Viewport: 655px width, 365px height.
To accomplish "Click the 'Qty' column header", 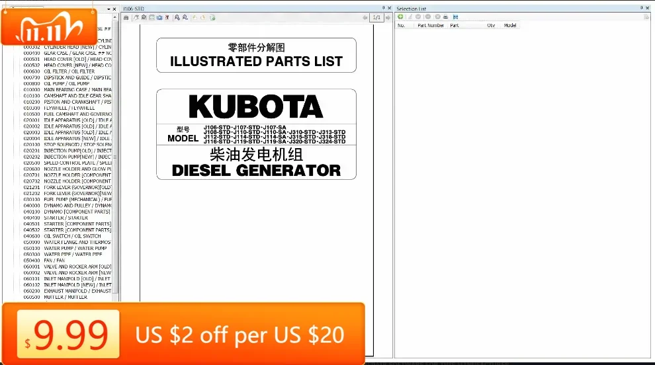I will click(x=491, y=26).
